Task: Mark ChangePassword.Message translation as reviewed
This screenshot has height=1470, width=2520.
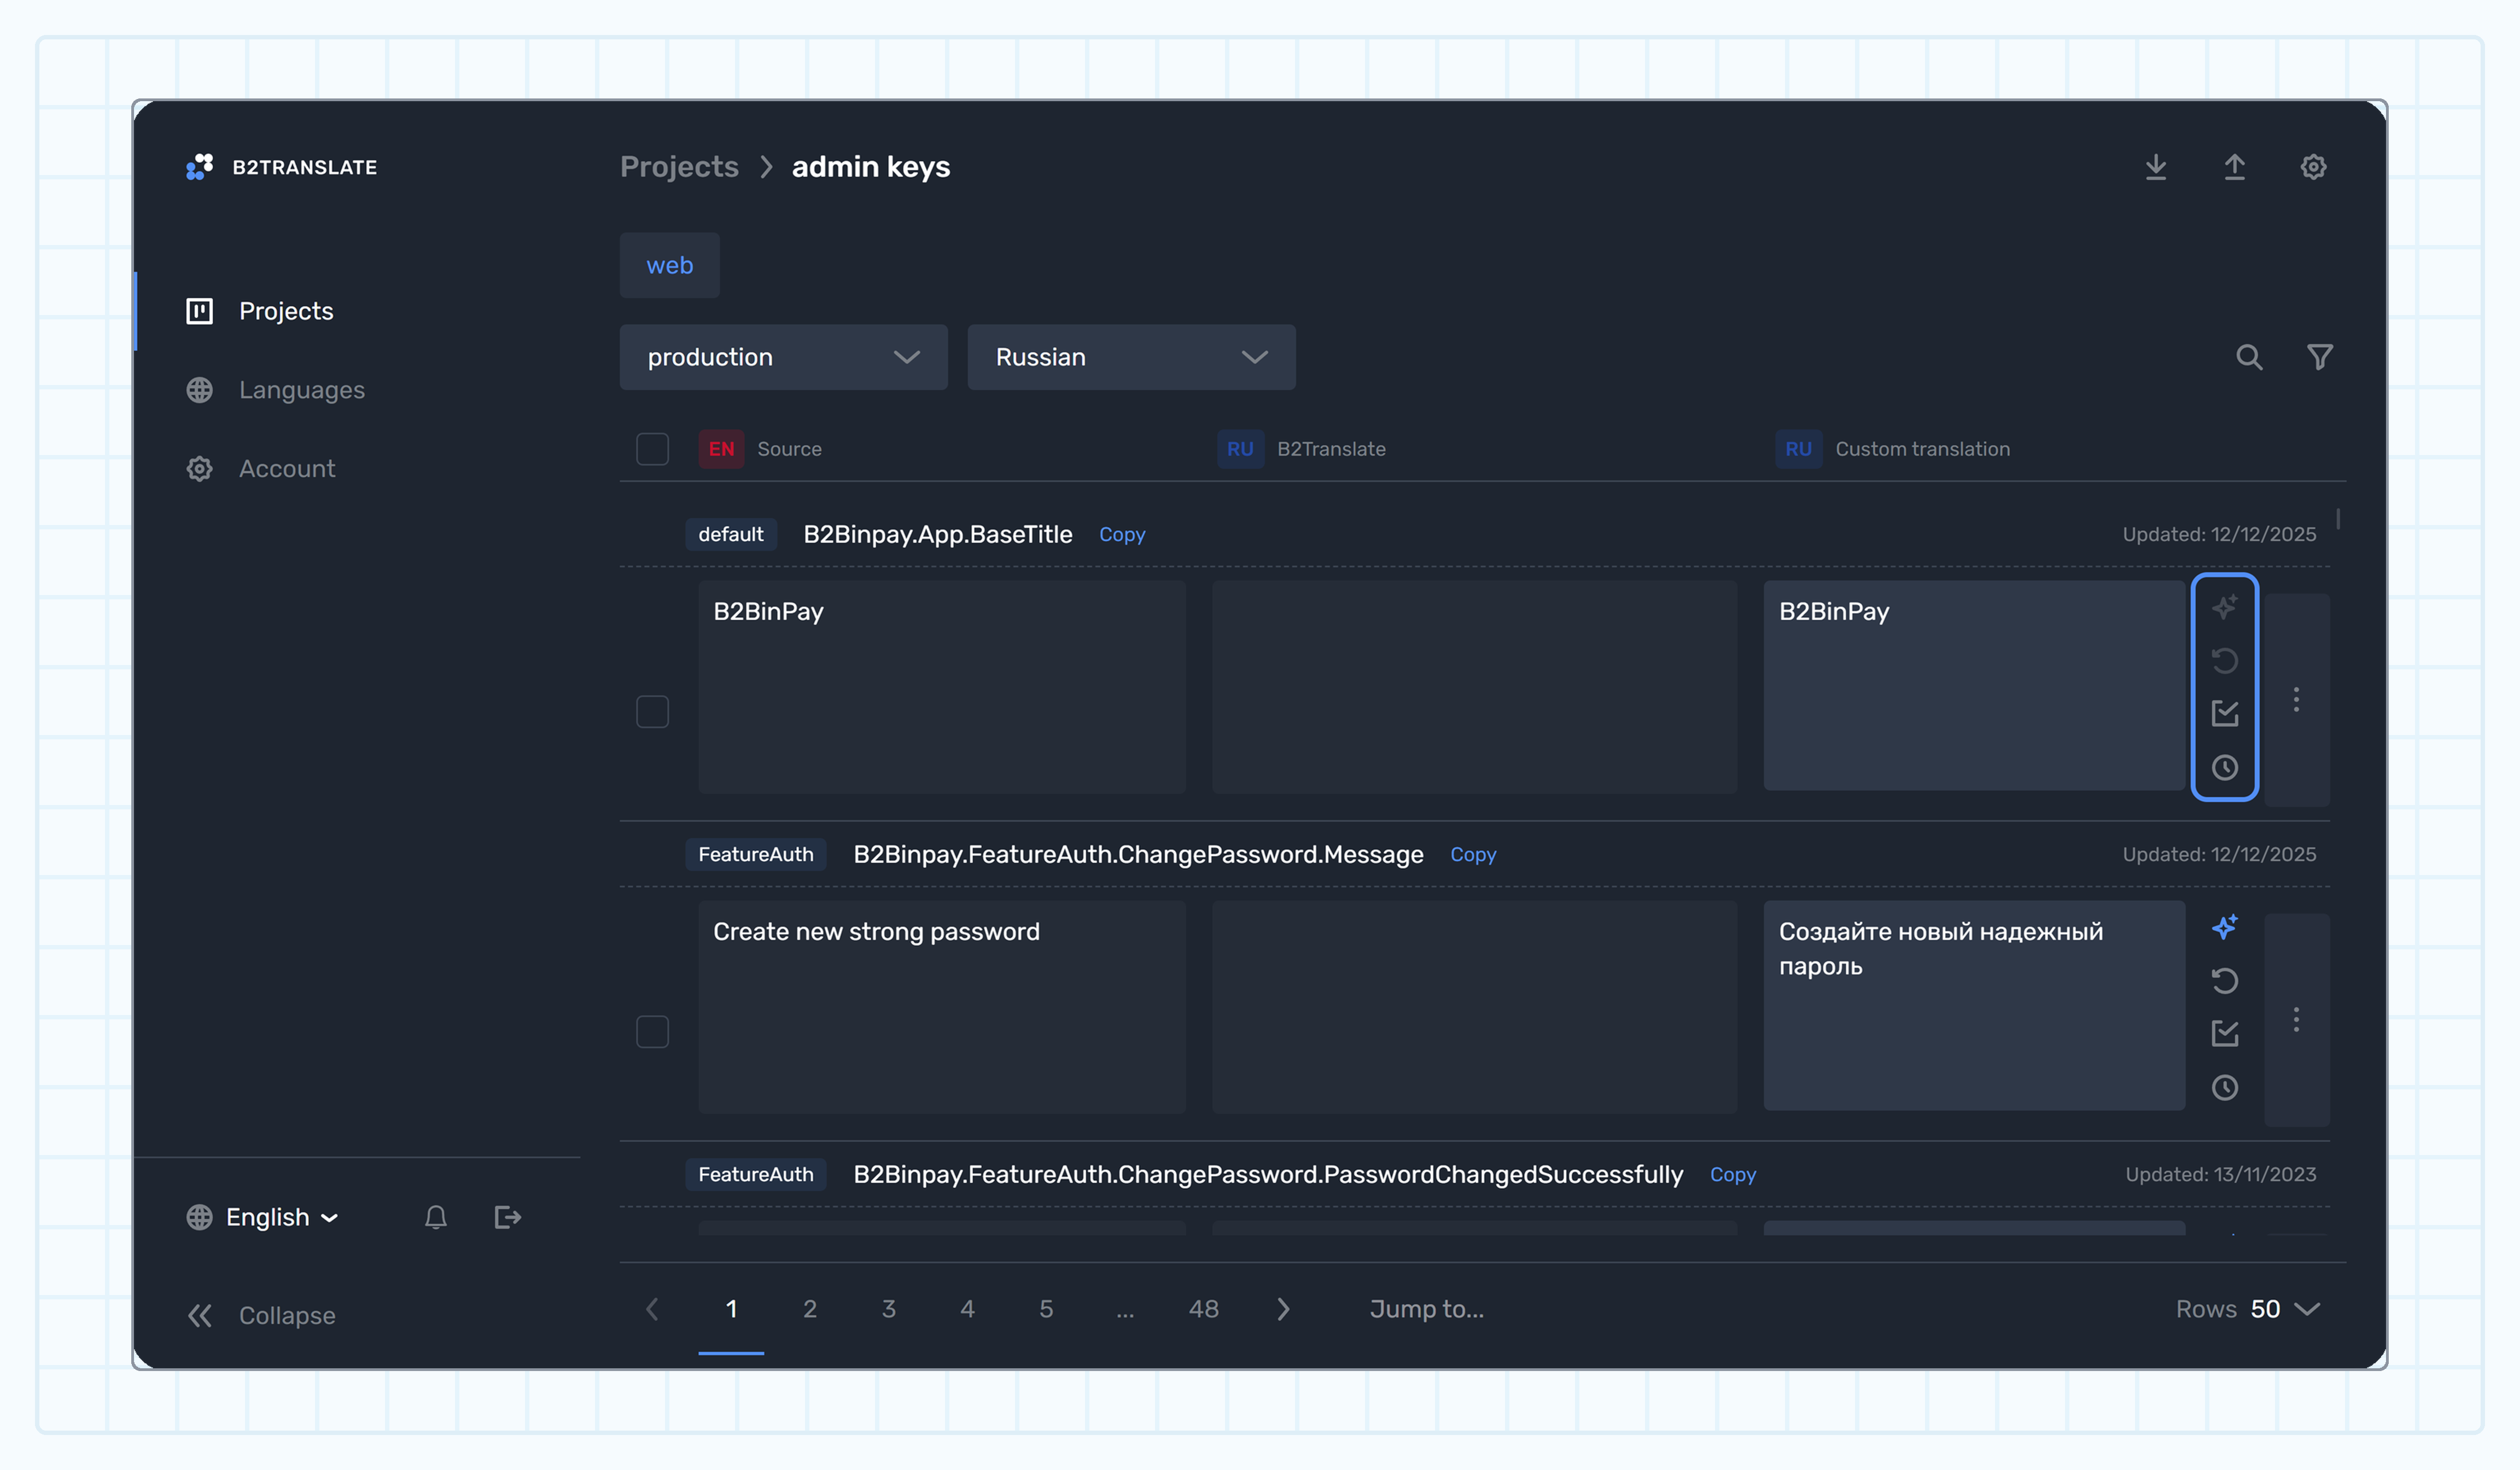Action: click(x=2224, y=1034)
